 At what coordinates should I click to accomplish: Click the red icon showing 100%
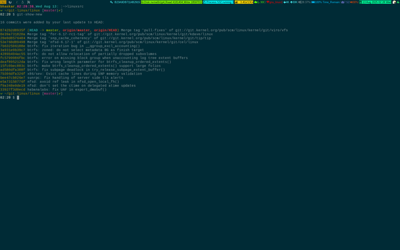pos(354,2)
